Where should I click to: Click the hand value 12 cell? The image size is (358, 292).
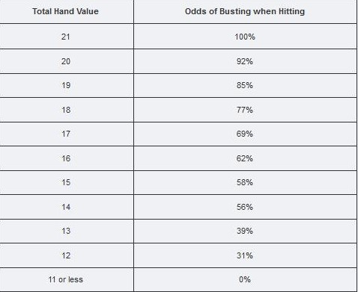(x=66, y=255)
